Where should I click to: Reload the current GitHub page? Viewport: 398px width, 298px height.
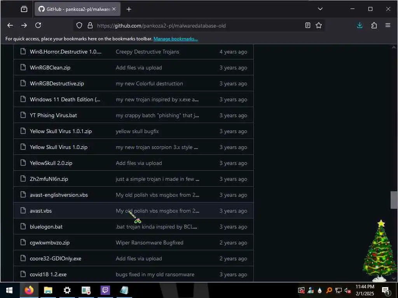click(x=38, y=25)
